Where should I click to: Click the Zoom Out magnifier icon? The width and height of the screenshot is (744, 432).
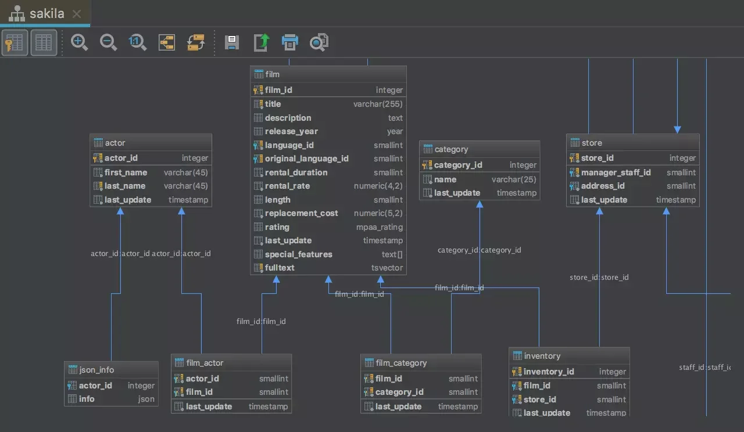pyautogui.click(x=108, y=42)
